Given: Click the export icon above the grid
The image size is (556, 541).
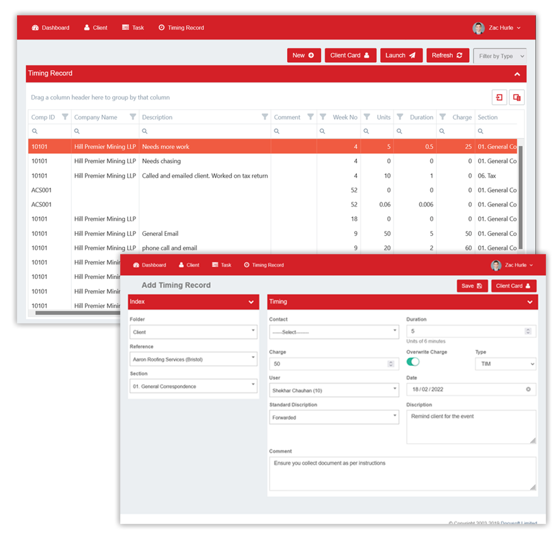Looking at the screenshot, I should tap(499, 97).
